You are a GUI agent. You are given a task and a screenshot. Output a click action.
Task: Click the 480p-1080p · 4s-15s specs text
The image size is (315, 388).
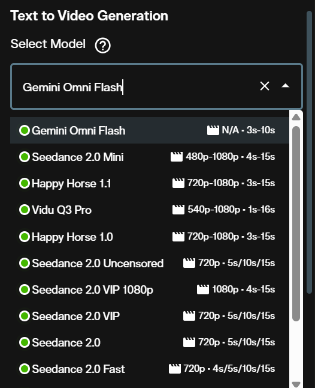[x=231, y=157]
